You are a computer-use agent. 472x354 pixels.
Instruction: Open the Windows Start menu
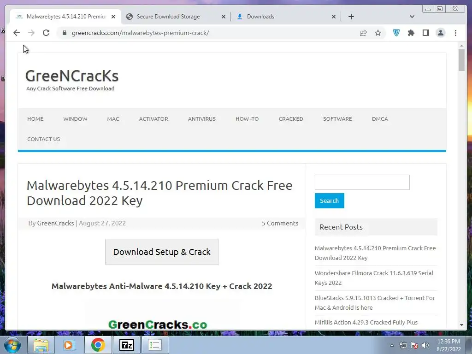[x=12, y=345]
